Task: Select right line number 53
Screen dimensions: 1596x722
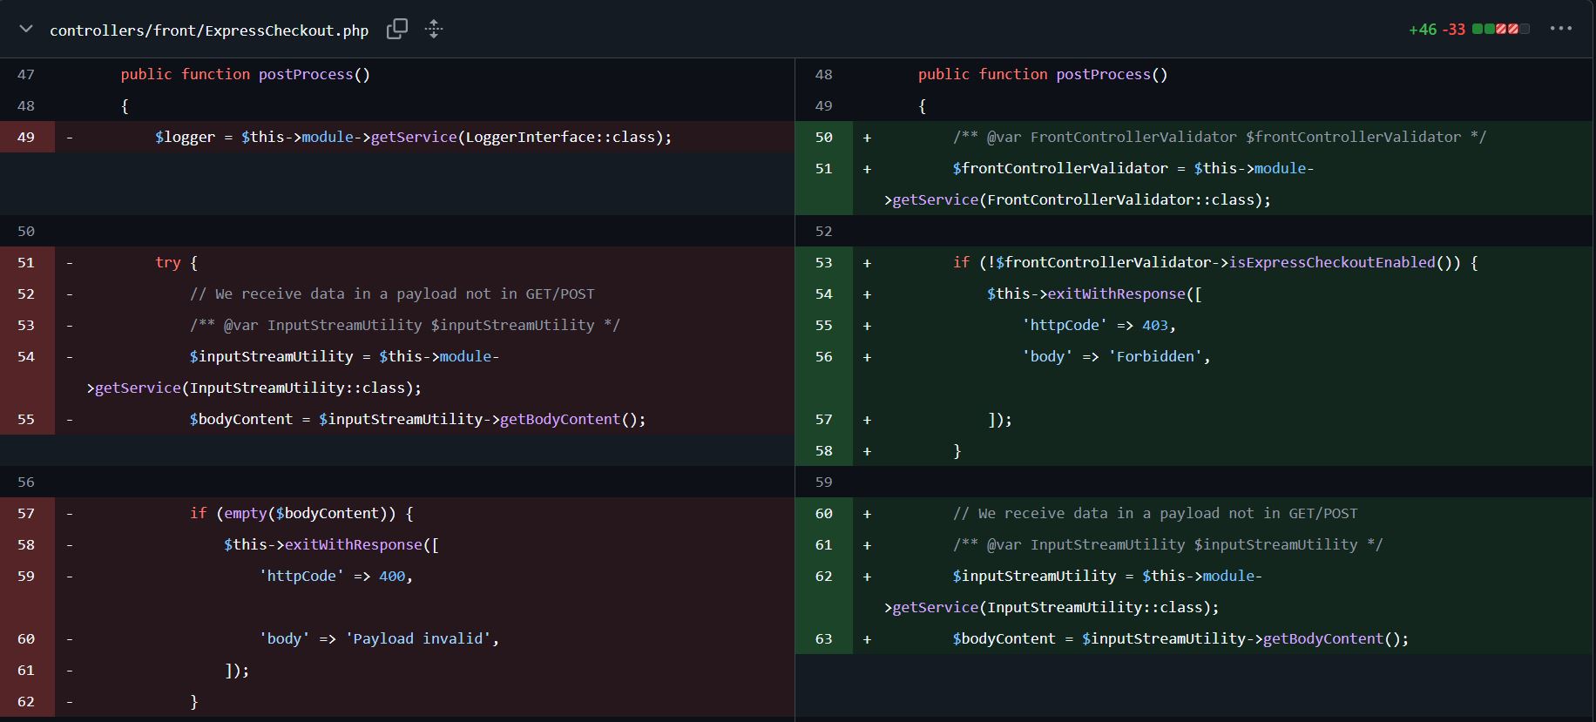Action: pos(823,262)
